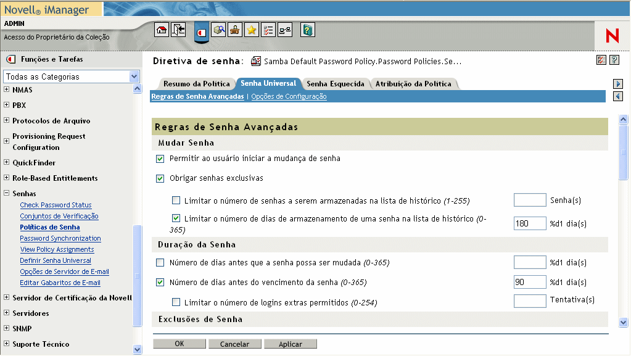This screenshot has height=356, width=631.
Task: Expand Role-Based Entitlements category
Action: [6, 178]
